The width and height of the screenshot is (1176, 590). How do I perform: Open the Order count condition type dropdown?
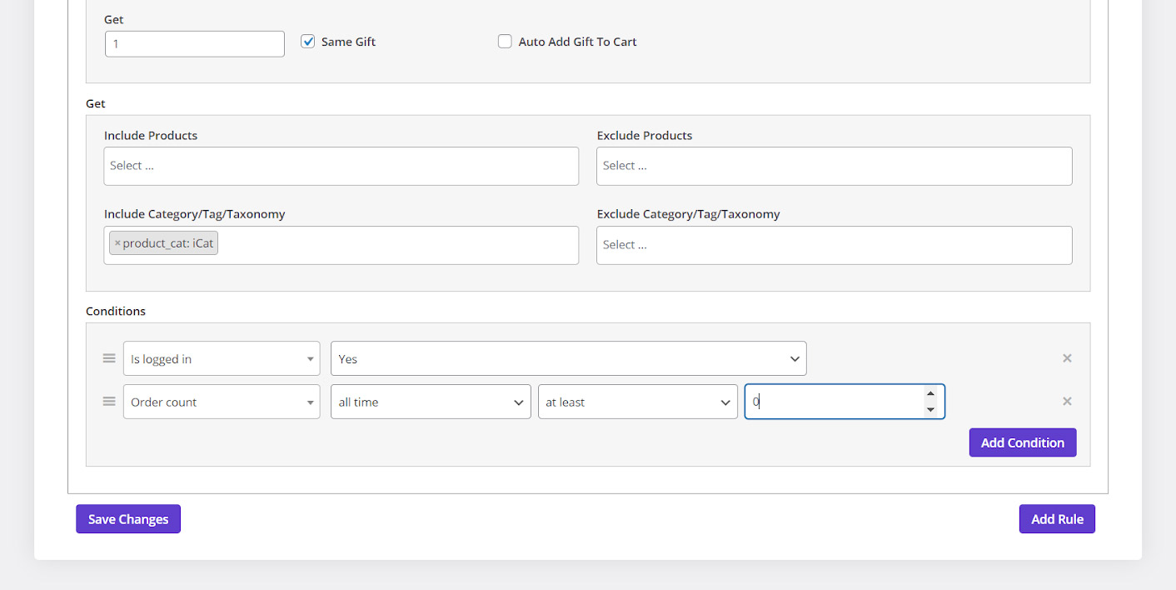(x=222, y=402)
